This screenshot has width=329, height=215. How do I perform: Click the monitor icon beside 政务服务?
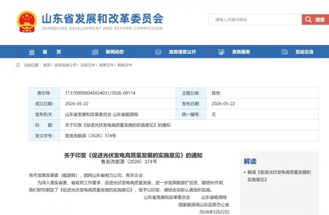tap(221, 52)
